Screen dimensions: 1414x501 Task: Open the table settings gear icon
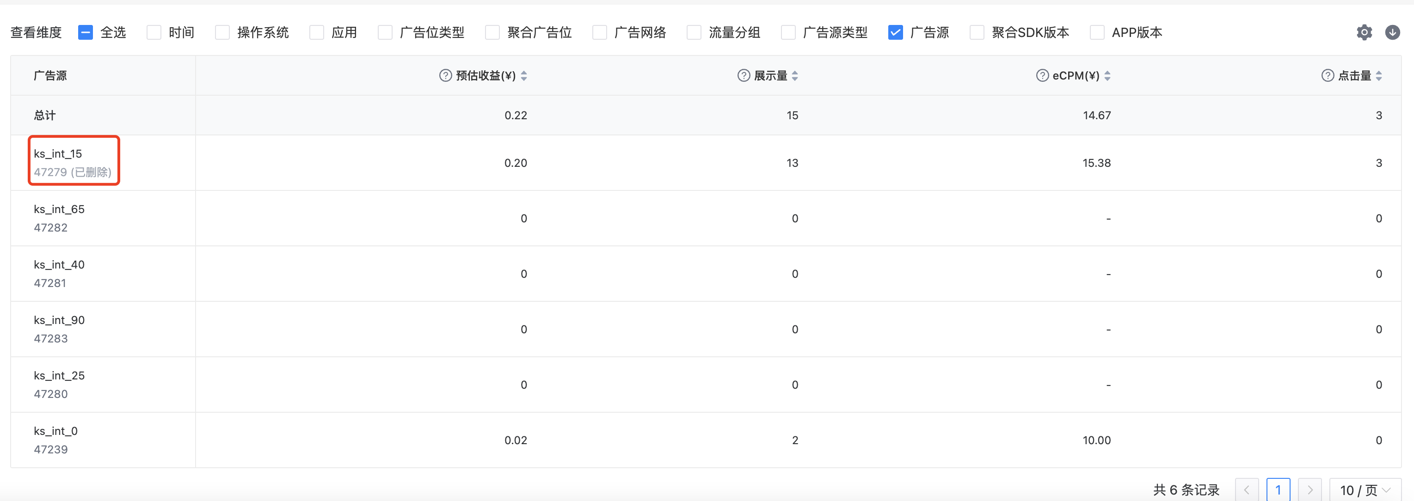tap(1364, 32)
